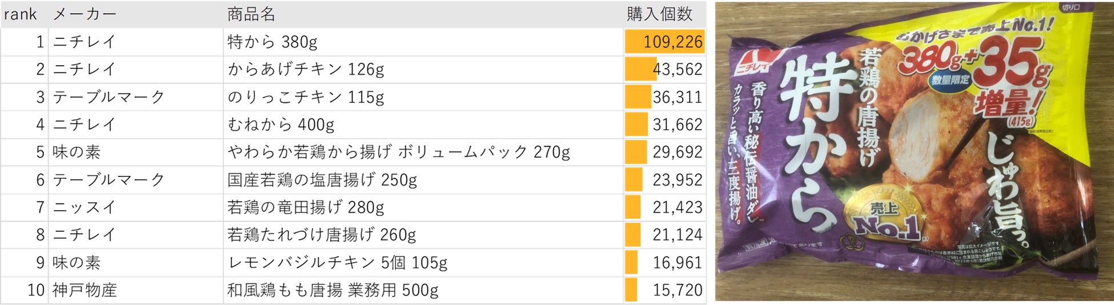
Task: Click purchase count 15,720 cell
Action: [x=678, y=290]
